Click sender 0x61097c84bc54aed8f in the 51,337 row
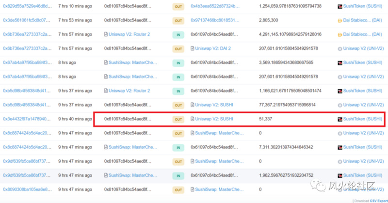Screen dimensions: 388x203 click(128, 119)
